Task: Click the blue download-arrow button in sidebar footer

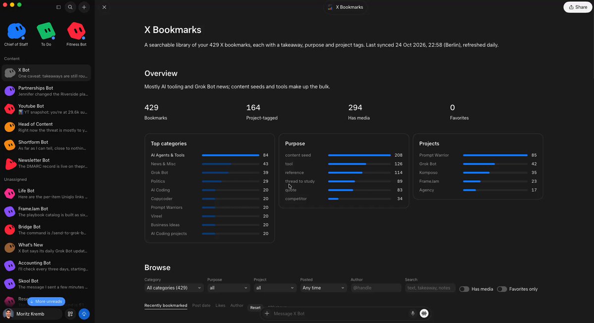Action: 84,314
